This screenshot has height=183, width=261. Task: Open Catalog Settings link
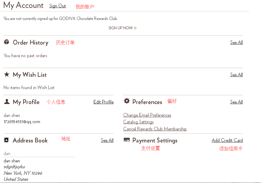138,122
